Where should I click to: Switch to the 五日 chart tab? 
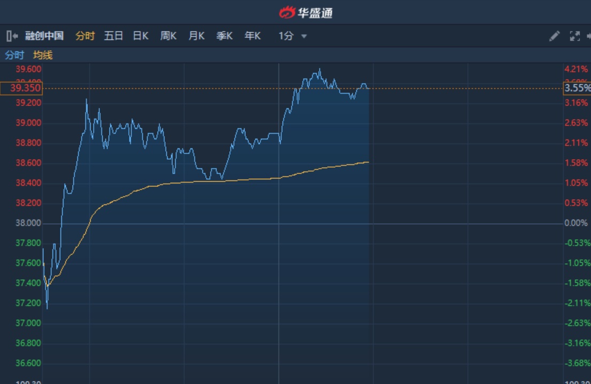pyautogui.click(x=113, y=36)
